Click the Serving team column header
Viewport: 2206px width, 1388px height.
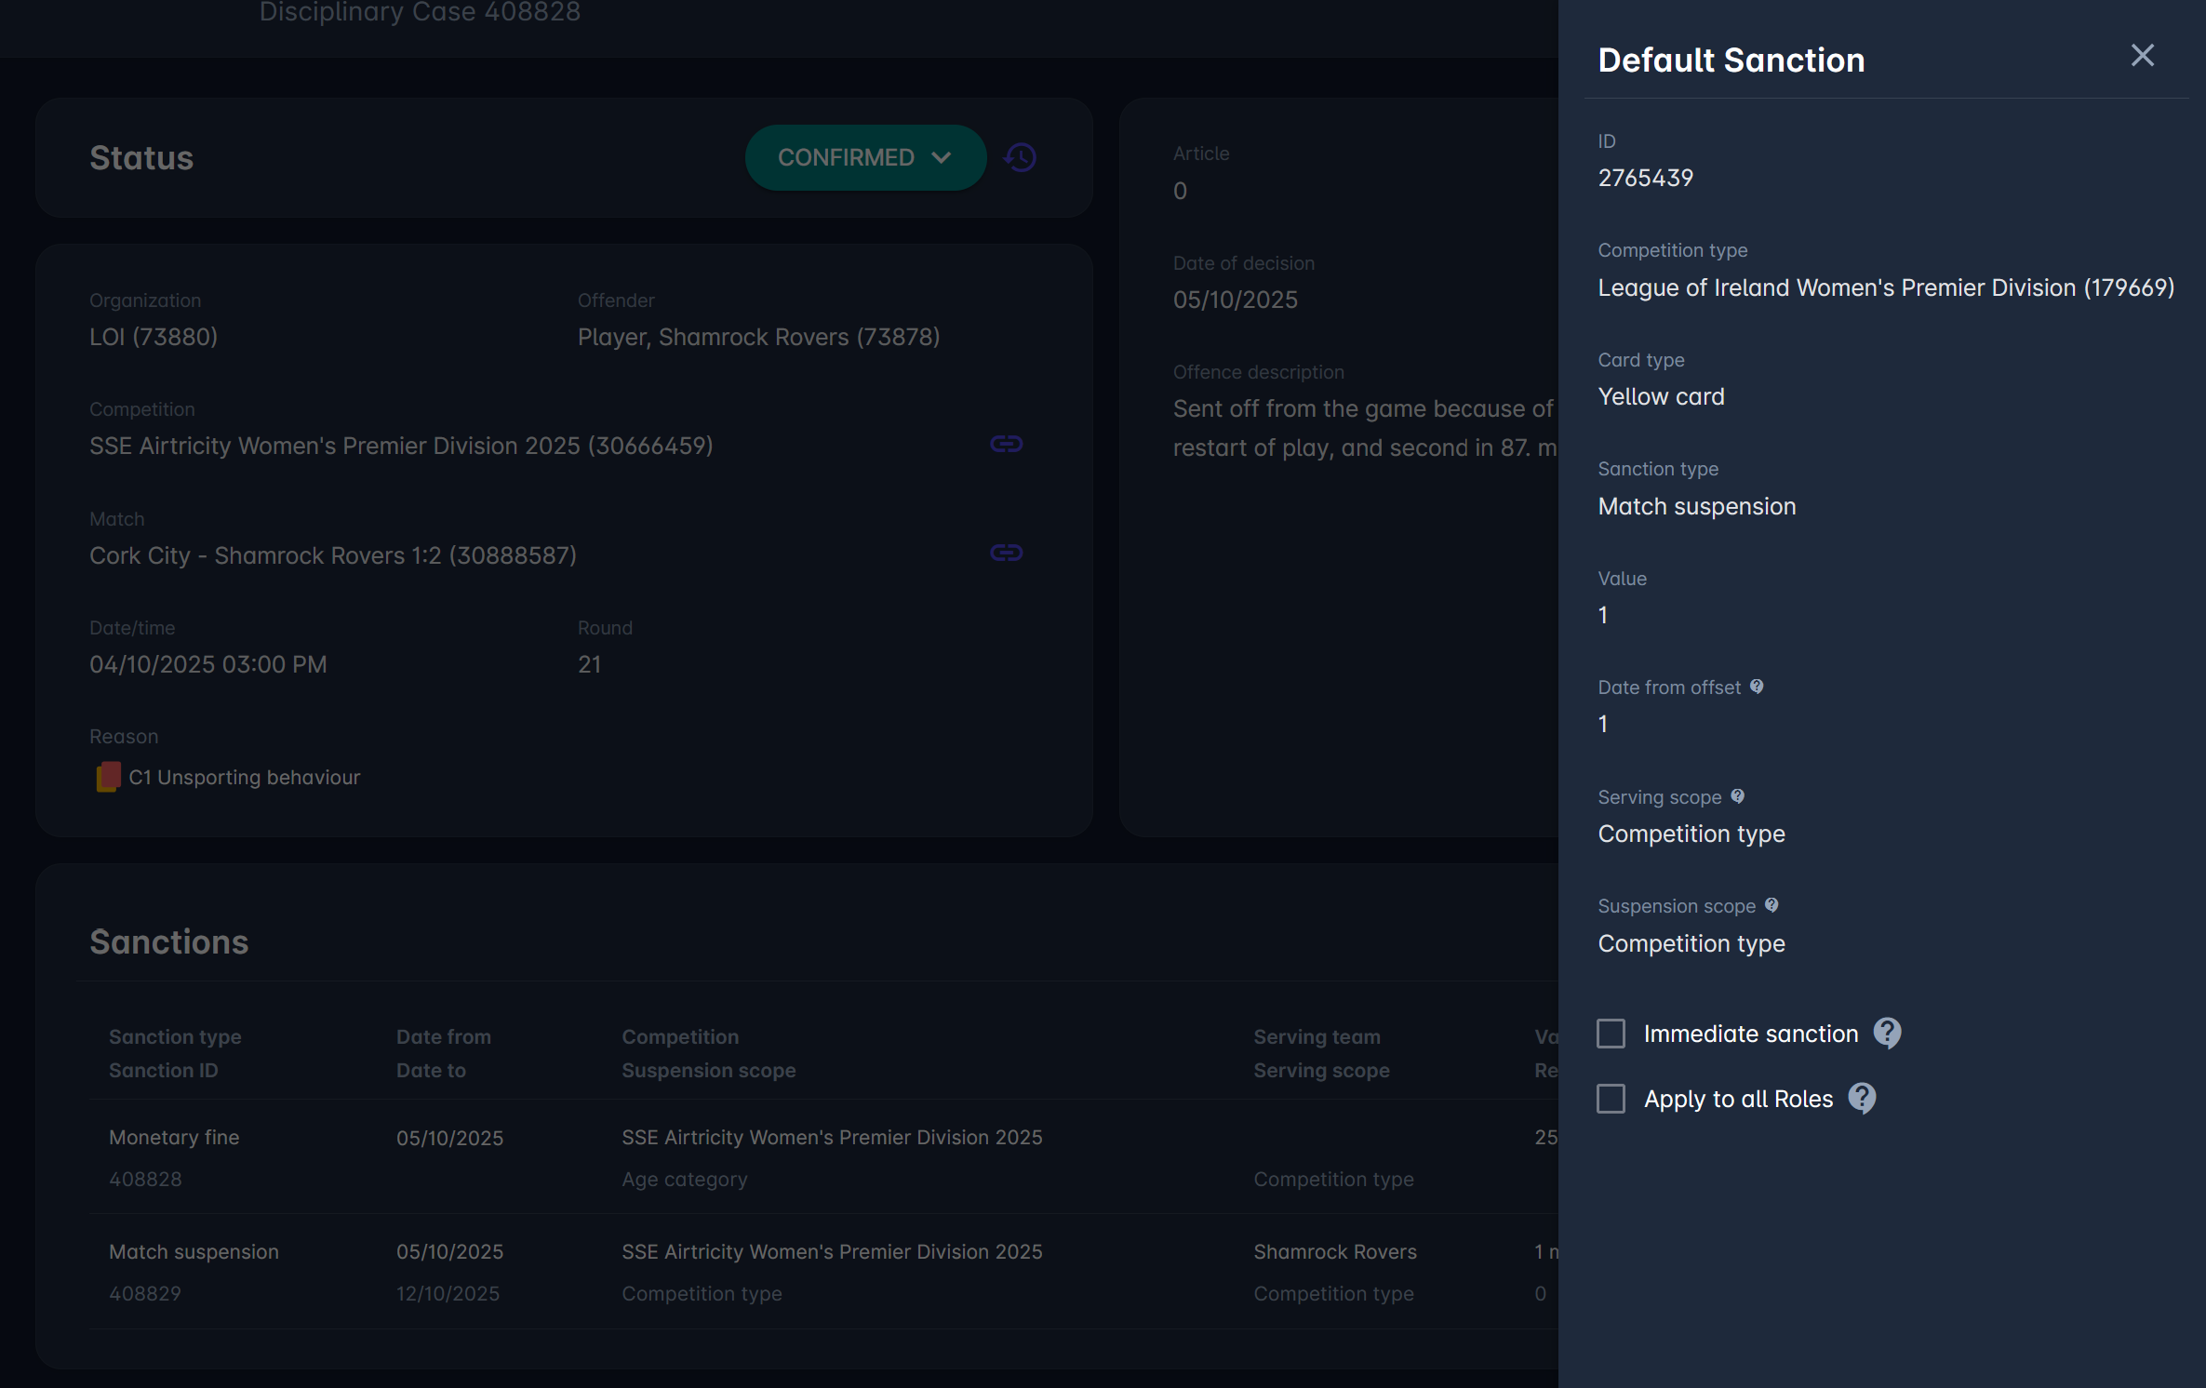tap(1317, 1036)
